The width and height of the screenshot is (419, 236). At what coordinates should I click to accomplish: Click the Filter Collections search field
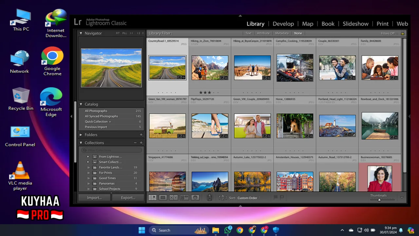click(x=112, y=150)
